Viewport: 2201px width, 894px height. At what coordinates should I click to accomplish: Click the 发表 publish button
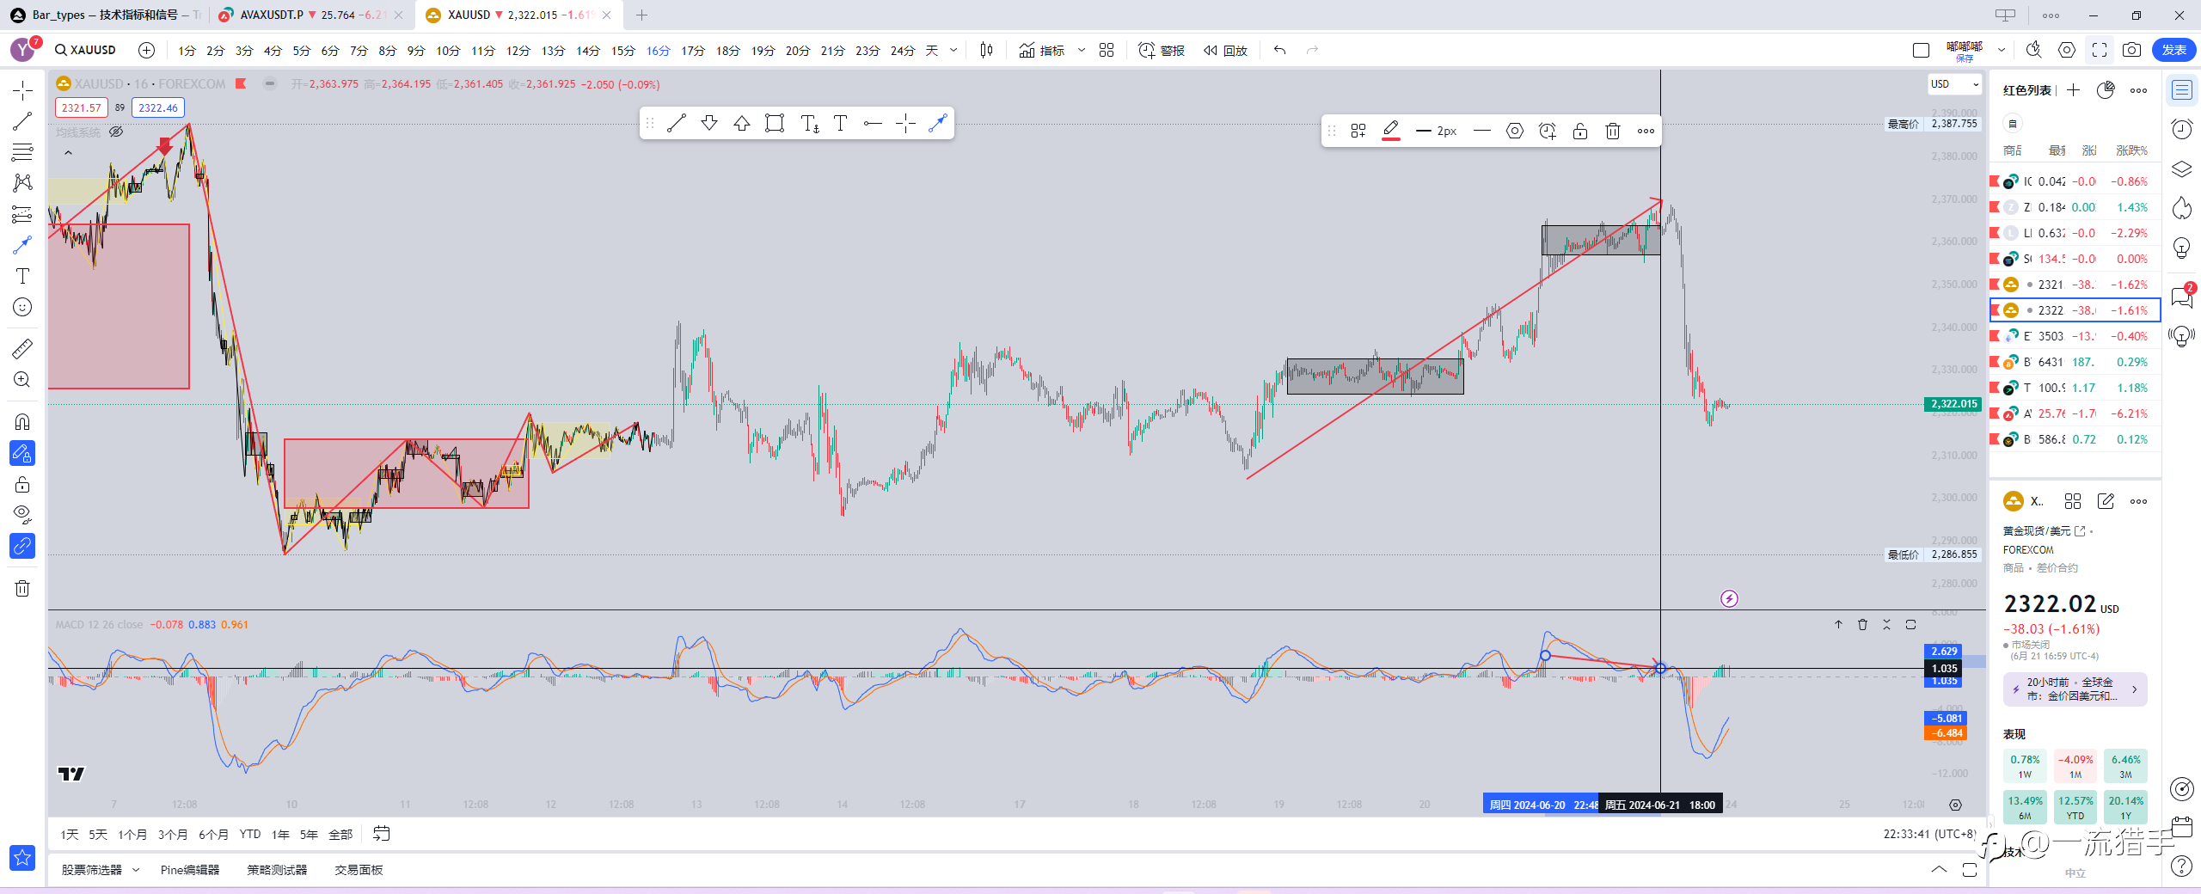2173,50
